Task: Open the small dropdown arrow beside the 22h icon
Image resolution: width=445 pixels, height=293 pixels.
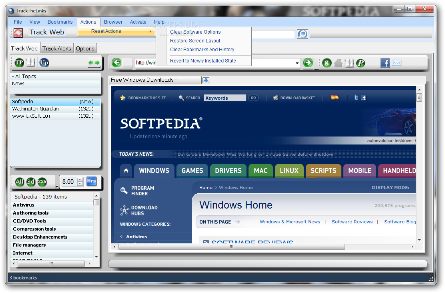Action: tap(57, 186)
